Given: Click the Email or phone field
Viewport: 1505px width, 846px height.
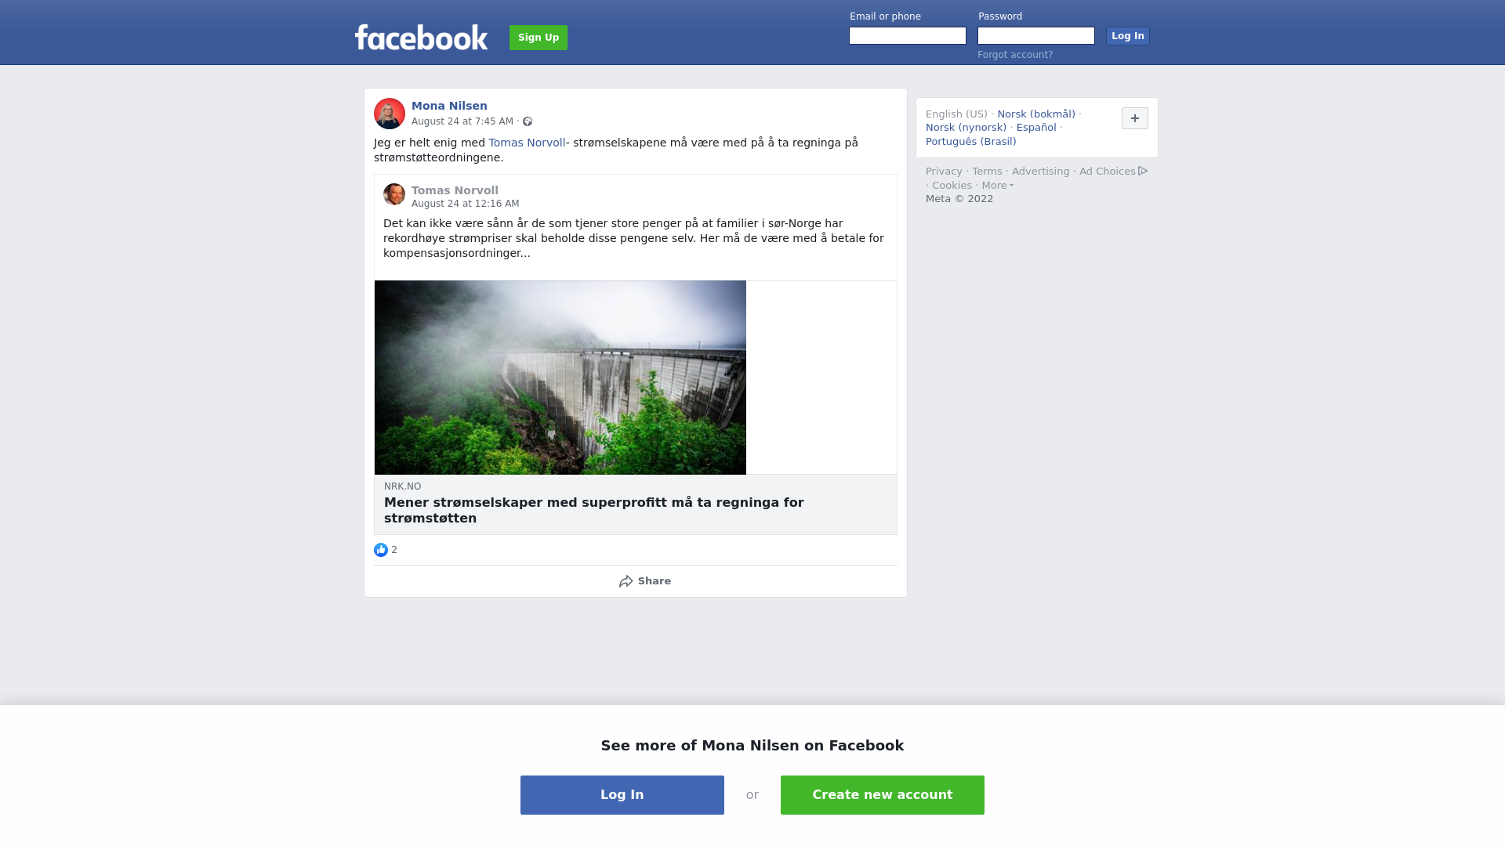Looking at the screenshot, I should coord(908,36).
